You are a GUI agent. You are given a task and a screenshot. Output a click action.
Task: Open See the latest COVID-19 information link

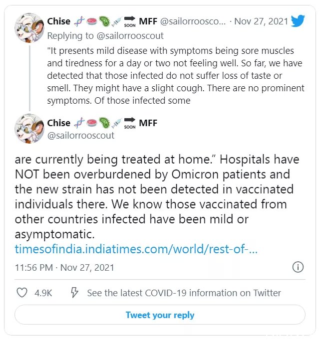point(184,293)
